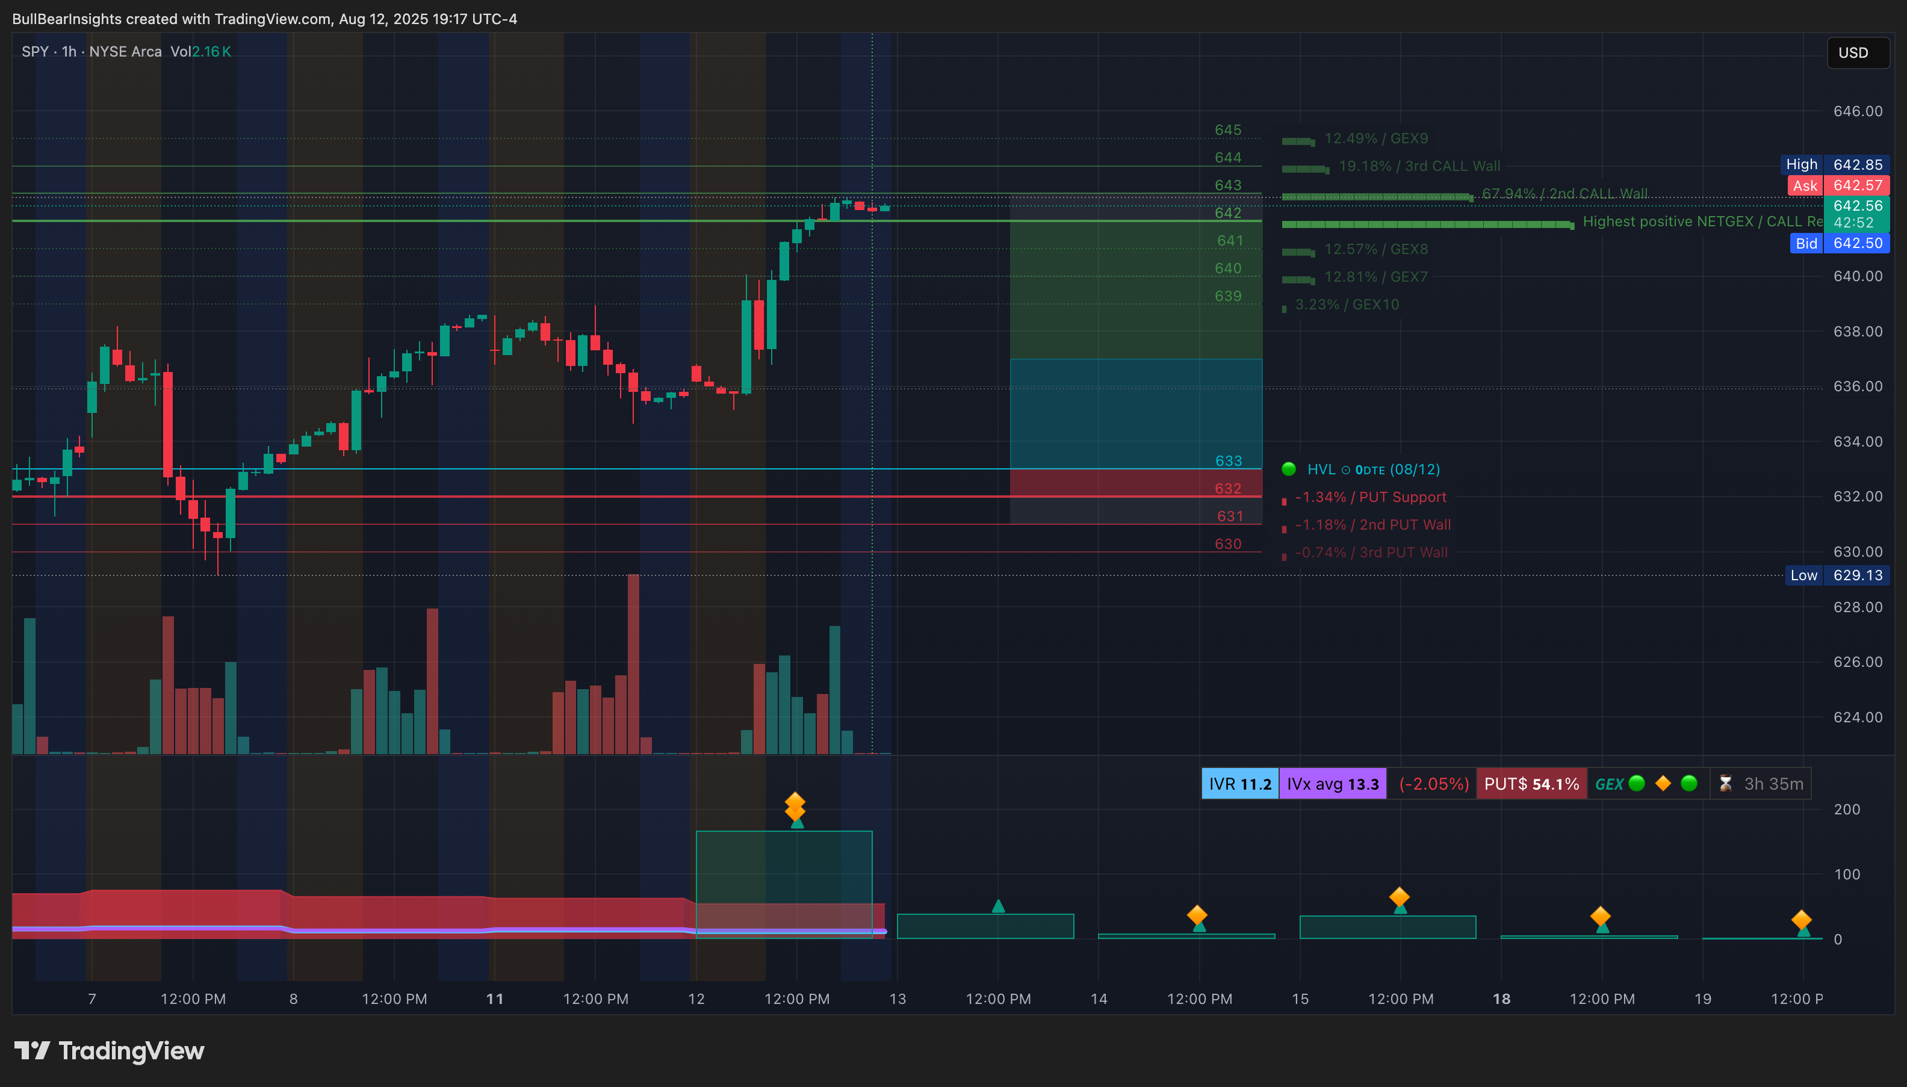Click the High 642.85 price label

[1835, 164]
